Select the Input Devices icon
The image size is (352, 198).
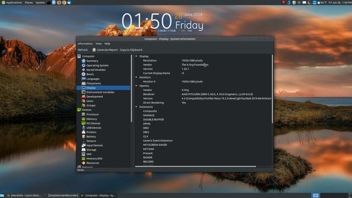(x=84, y=145)
